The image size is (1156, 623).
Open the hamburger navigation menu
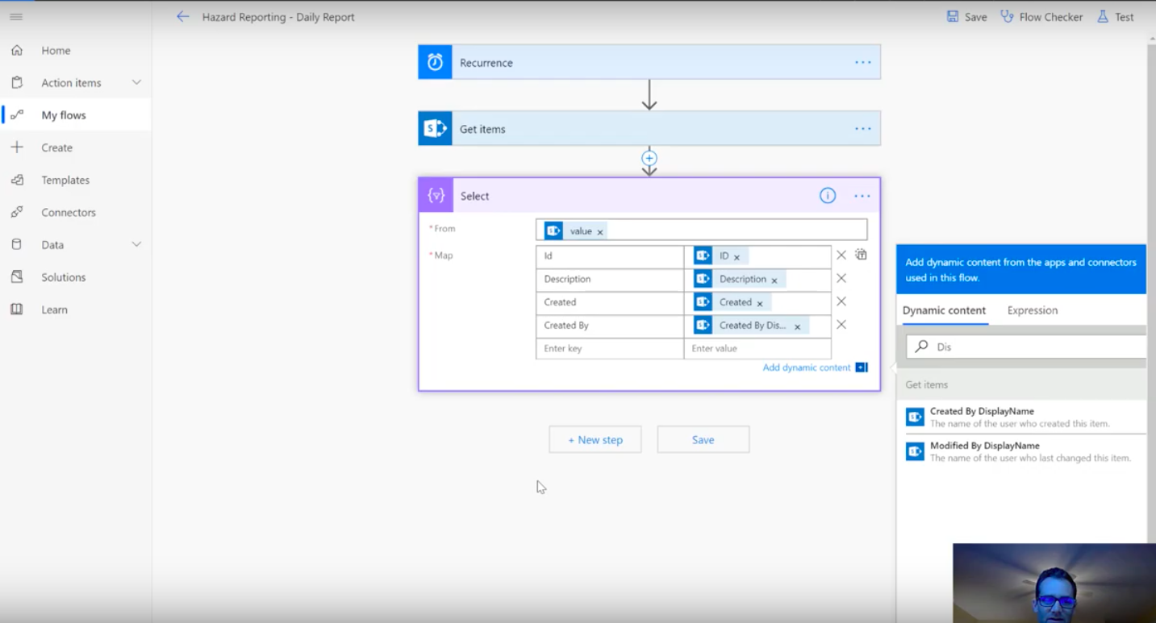coord(16,16)
